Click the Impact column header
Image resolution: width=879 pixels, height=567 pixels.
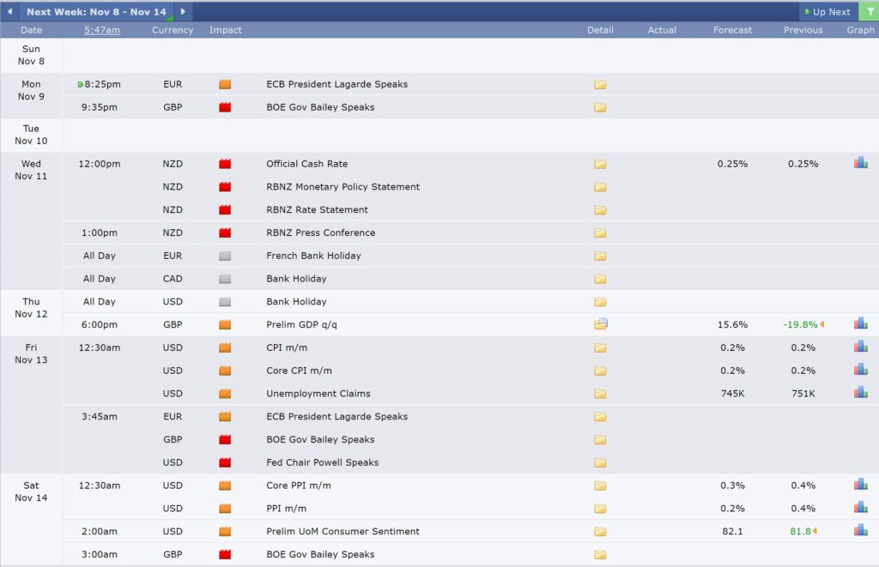point(226,30)
